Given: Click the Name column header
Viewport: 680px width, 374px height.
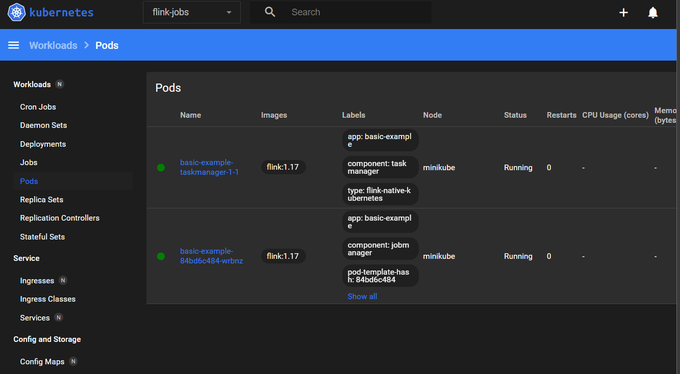Looking at the screenshot, I should [x=191, y=115].
